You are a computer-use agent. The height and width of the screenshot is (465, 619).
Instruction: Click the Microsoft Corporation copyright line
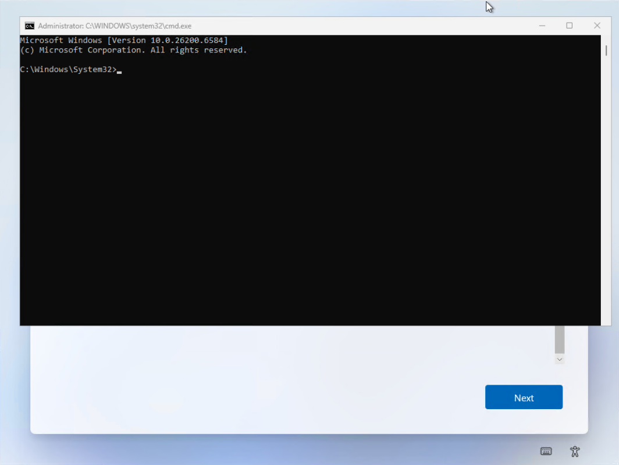pos(133,50)
